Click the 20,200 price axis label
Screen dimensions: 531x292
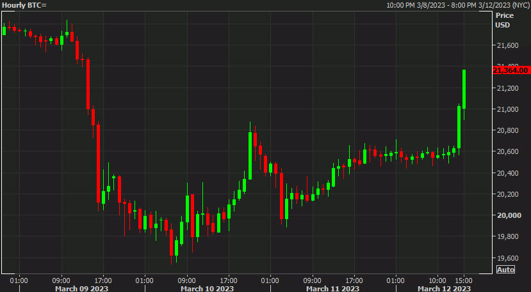[507, 194]
